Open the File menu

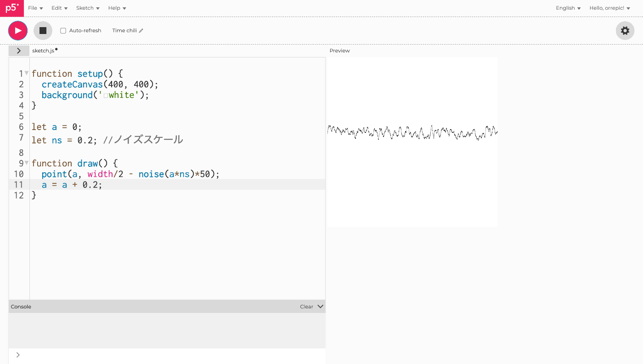pyautogui.click(x=35, y=8)
